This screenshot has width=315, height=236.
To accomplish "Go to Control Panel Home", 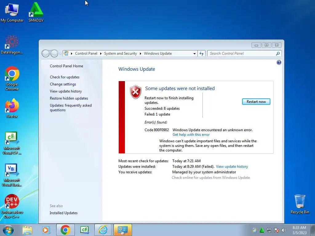I will point(66,66).
